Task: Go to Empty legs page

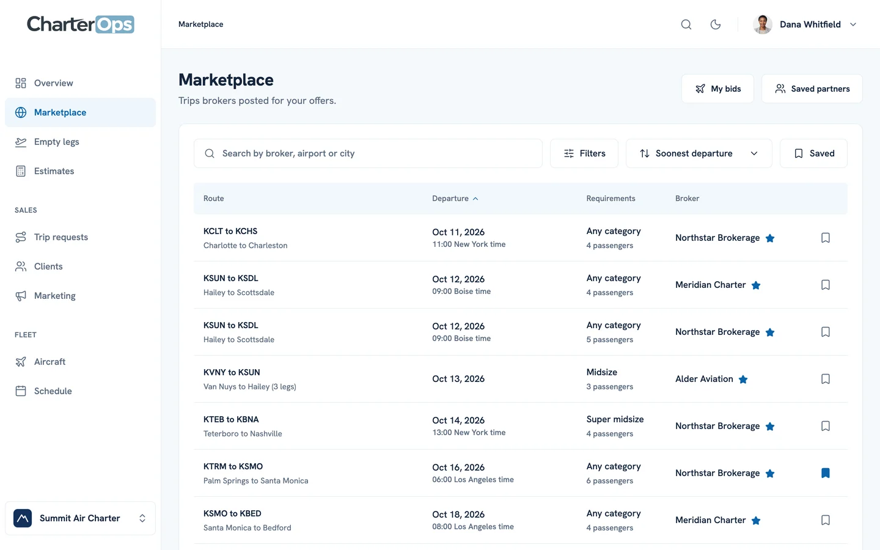Action: pyautogui.click(x=80, y=142)
